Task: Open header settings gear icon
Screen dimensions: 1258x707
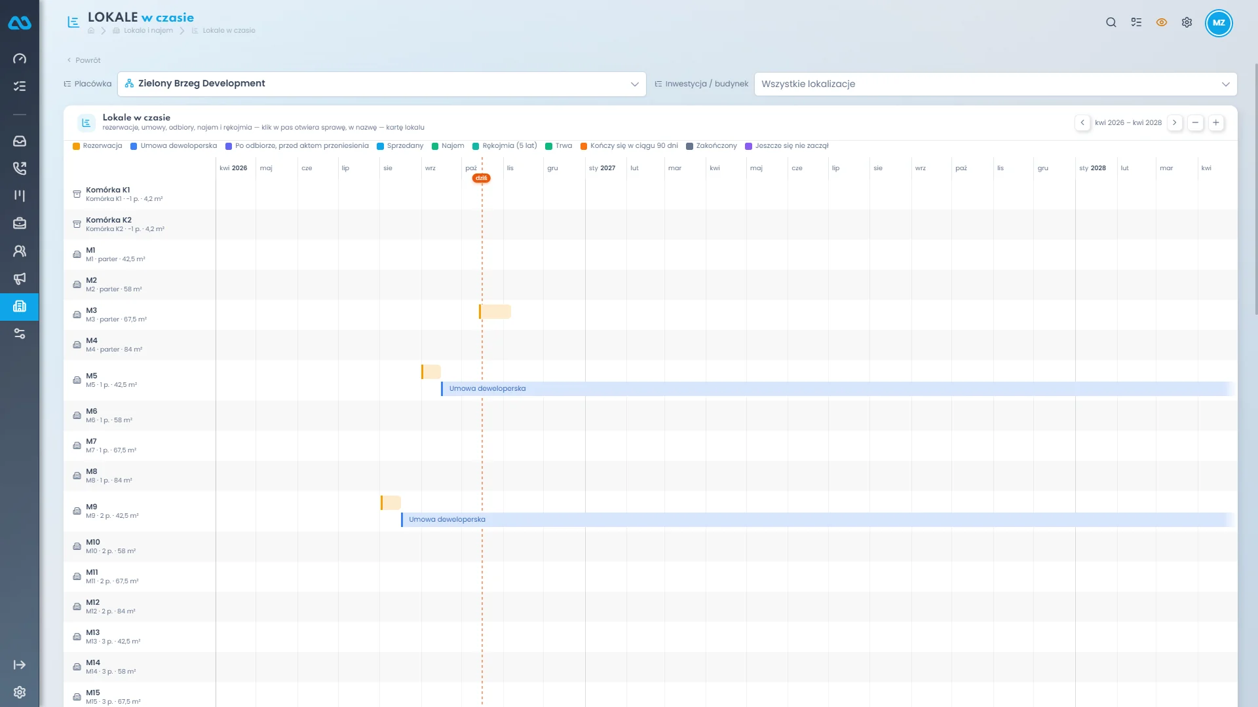Action: pyautogui.click(x=1187, y=22)
